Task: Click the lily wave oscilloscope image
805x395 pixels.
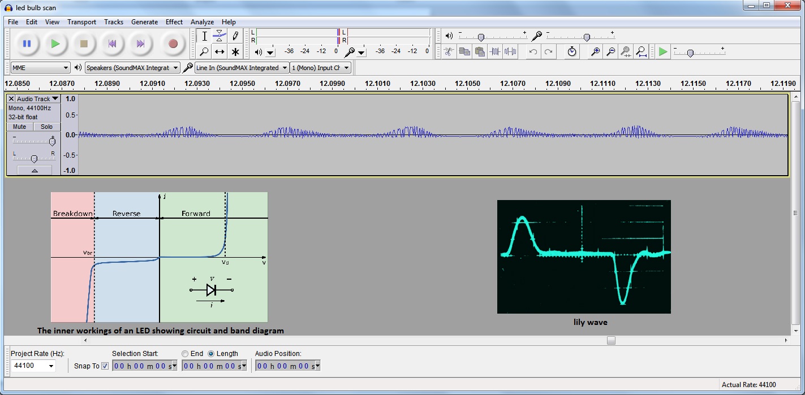Action: (x=584, y=257)
